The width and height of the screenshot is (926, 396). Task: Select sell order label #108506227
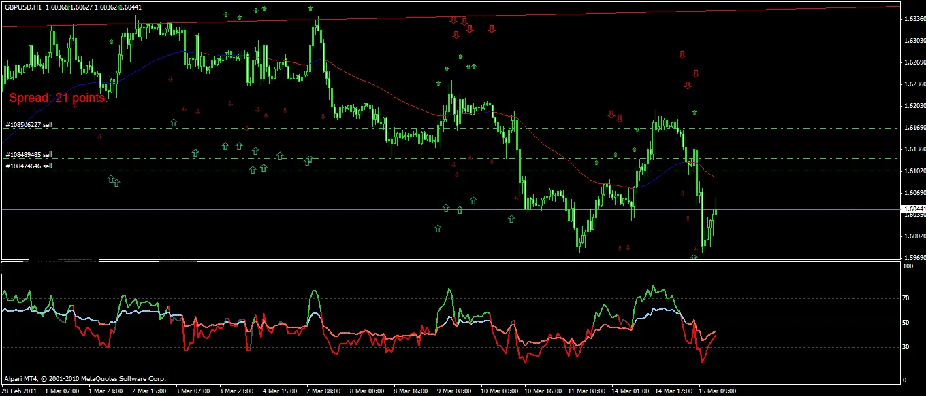pos(29,125)
